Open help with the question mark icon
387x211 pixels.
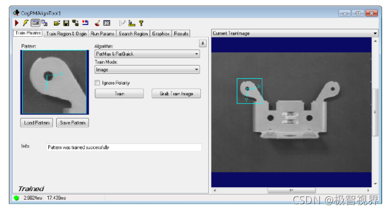click(141, 23)
